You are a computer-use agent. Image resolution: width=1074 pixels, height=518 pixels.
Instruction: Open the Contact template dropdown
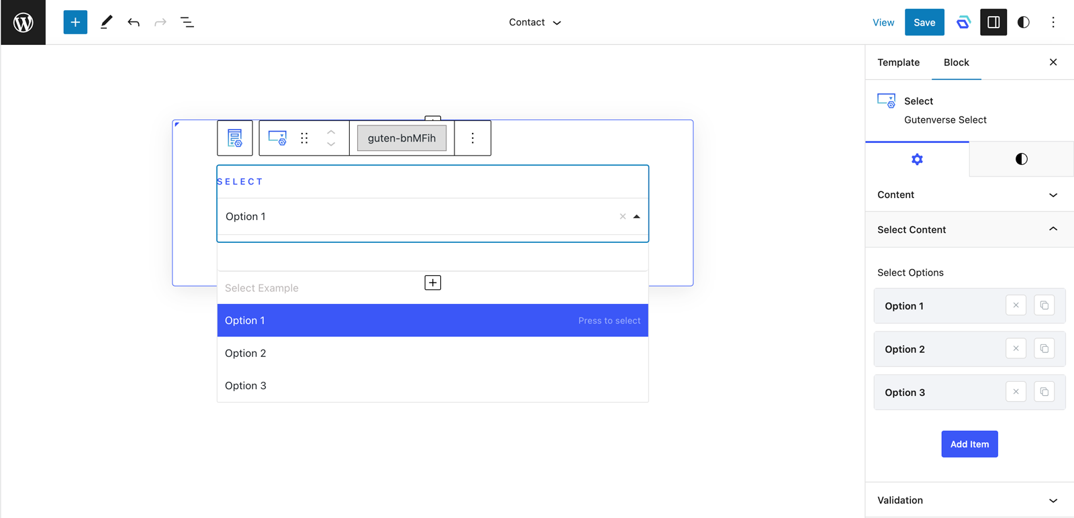[x=534, y=22]
